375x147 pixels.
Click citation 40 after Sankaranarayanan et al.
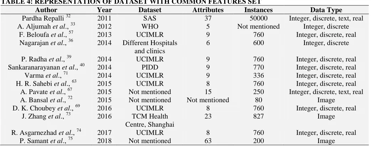pyautogui.click(x=82, y=65)
